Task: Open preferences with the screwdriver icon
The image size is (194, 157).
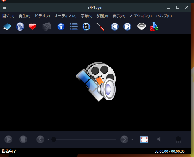Action: tap(100, 27)
